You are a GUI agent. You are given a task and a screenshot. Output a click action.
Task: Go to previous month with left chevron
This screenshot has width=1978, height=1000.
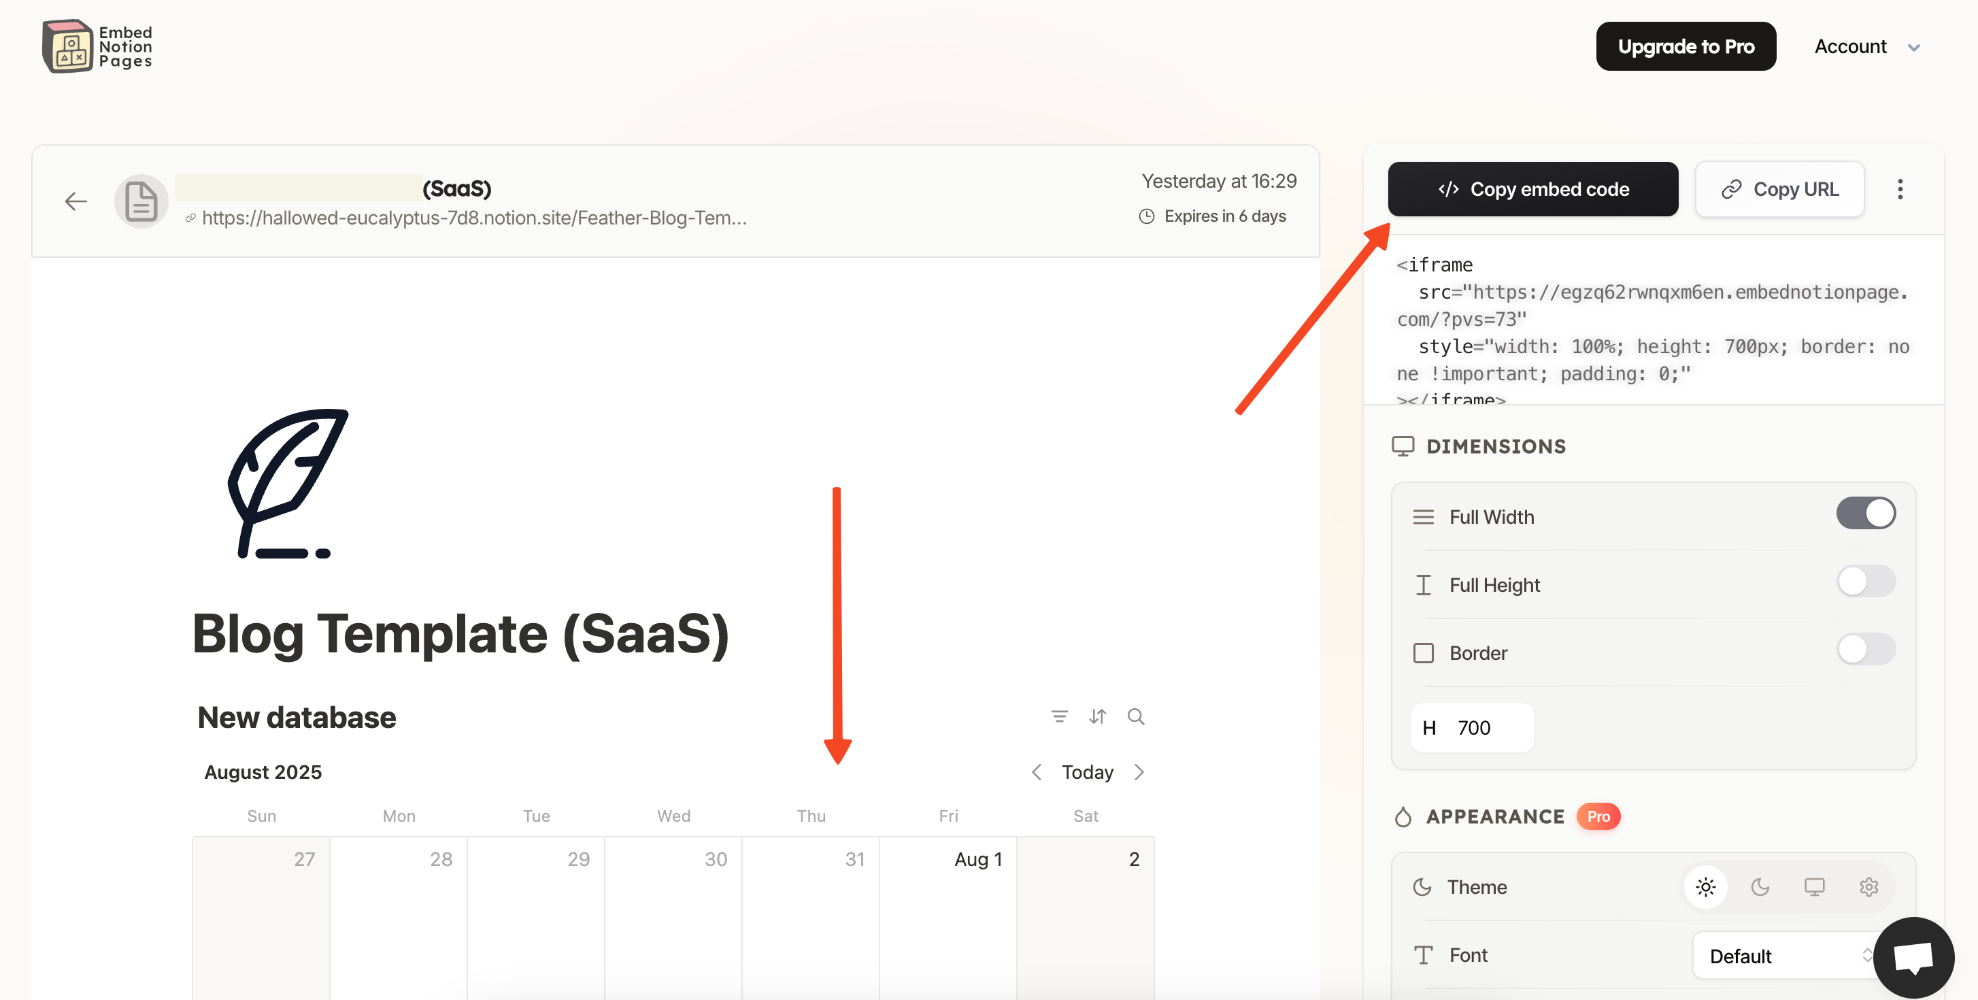pyautogui.click(x=1037, y=772)
